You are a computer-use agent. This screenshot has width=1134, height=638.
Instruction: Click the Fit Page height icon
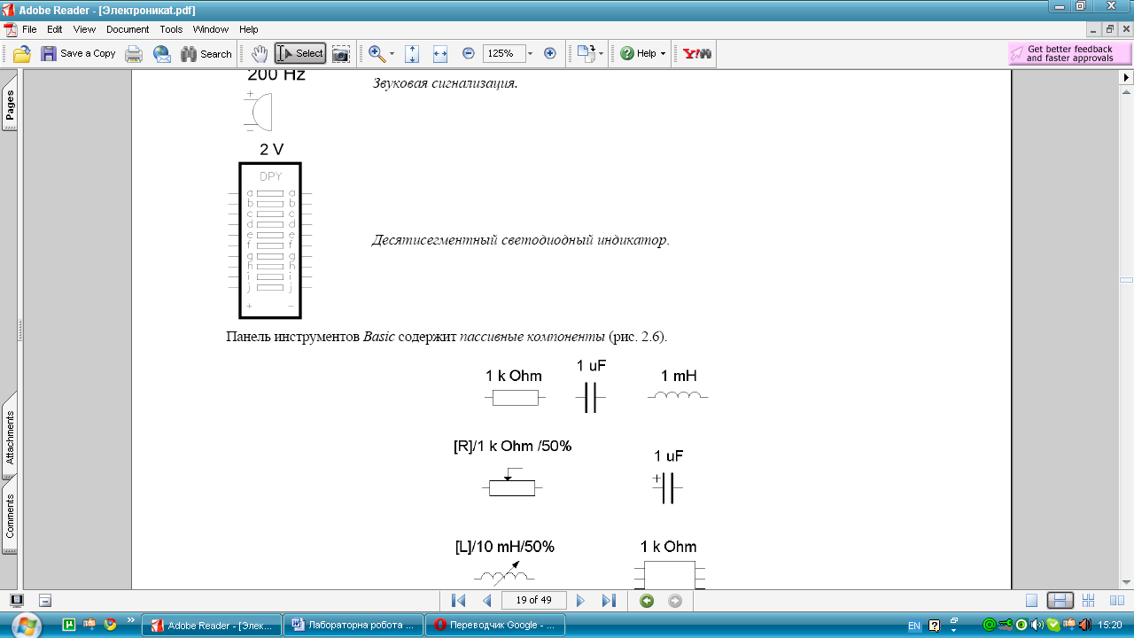[x=412, y=54]
